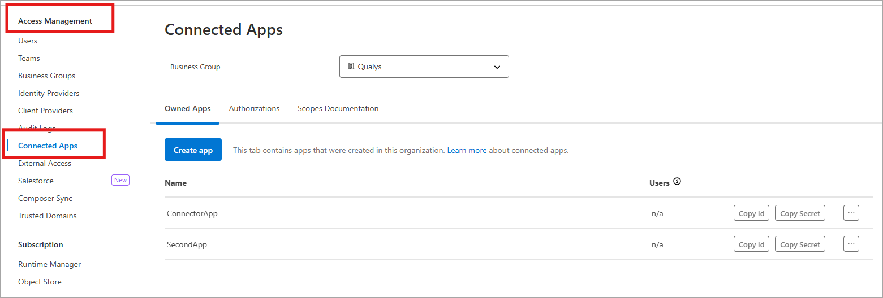Open the Scopes Documentation tab
The height and width of the screenshot is (298, 883).
(338, 108)
